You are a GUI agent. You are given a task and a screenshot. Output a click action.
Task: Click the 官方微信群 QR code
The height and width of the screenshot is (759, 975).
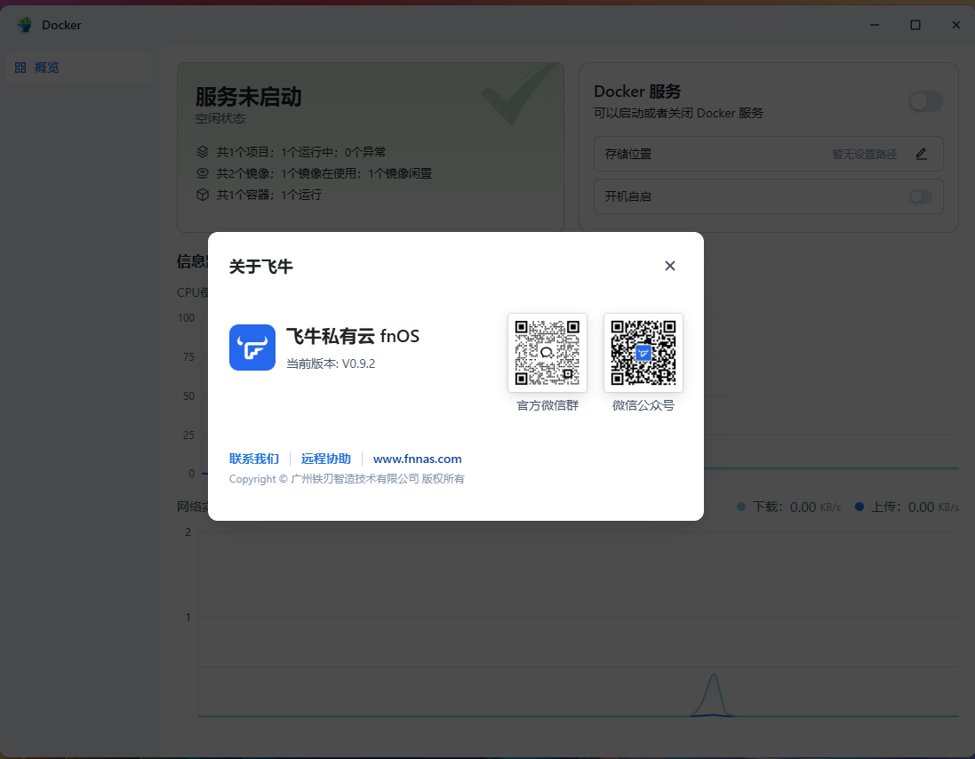tap(547, 353)
